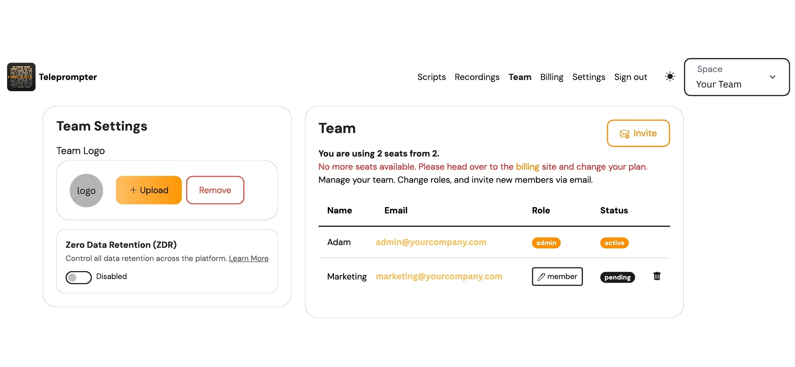Click the gray logo placeholder avatar
Screen dimensions: 795x367
[x=86, y=190]
